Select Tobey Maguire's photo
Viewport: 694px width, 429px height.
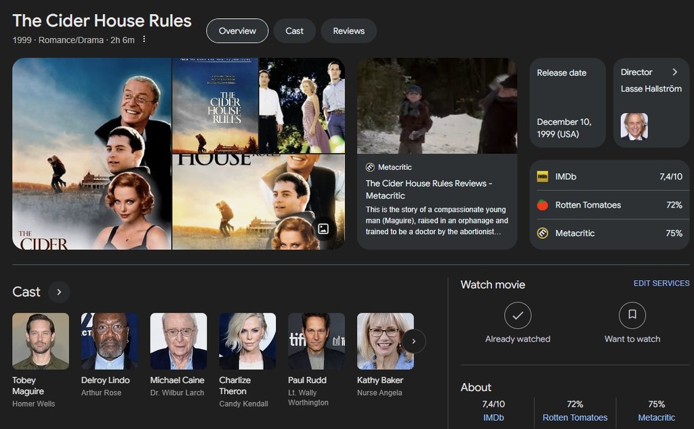[41, 341]
